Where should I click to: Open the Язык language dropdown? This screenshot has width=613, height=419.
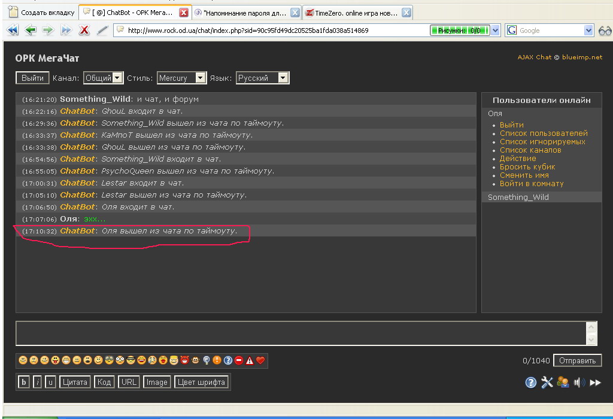[x=262, y=78]
